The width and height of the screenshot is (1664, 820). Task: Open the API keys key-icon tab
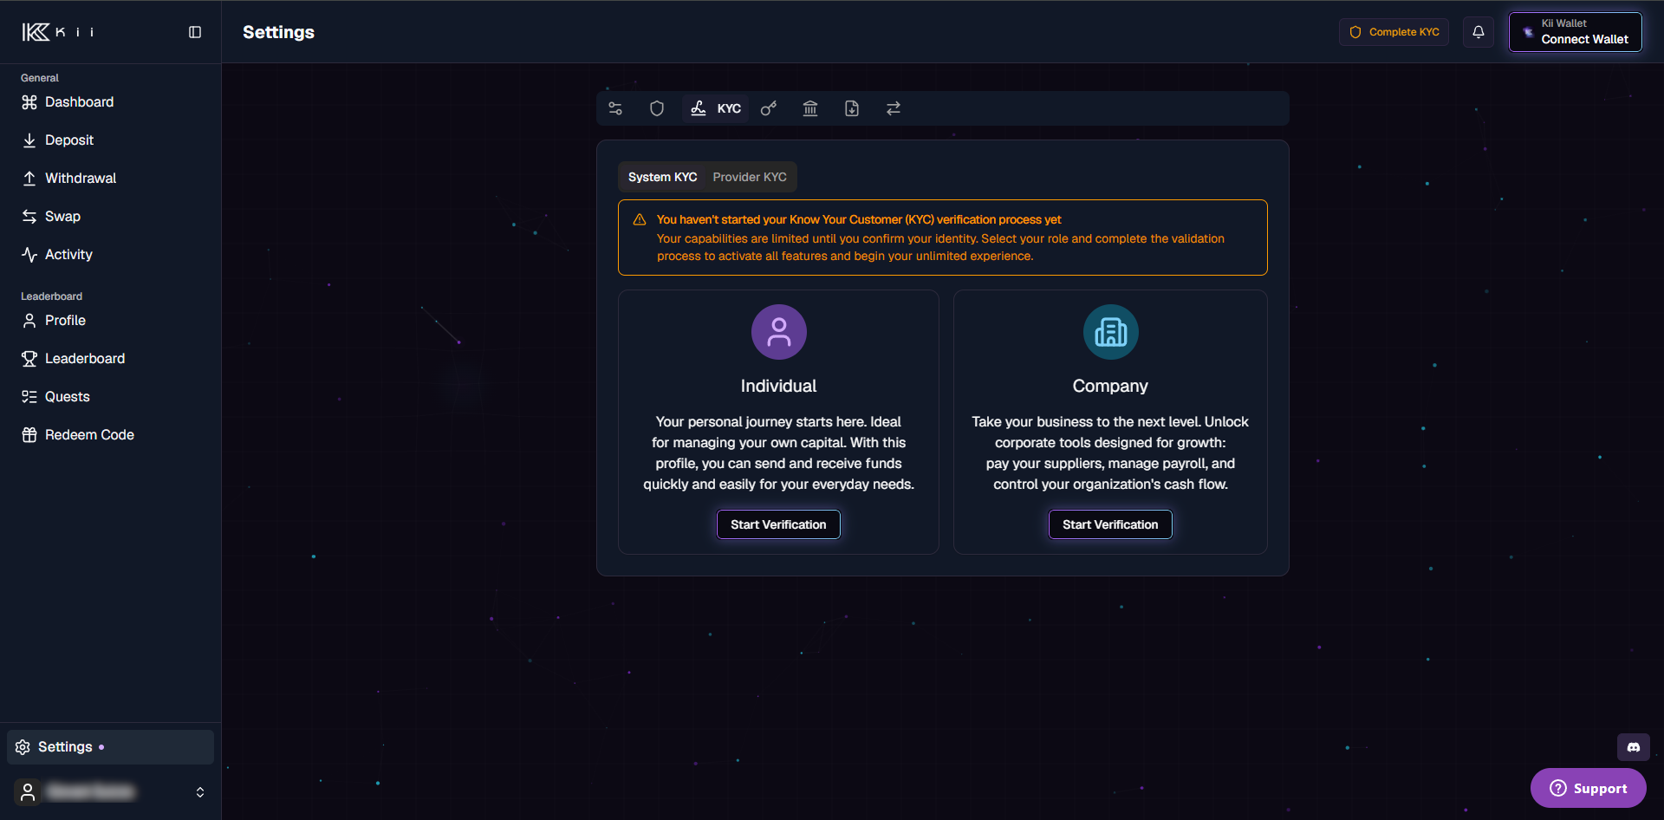(769, 108)
